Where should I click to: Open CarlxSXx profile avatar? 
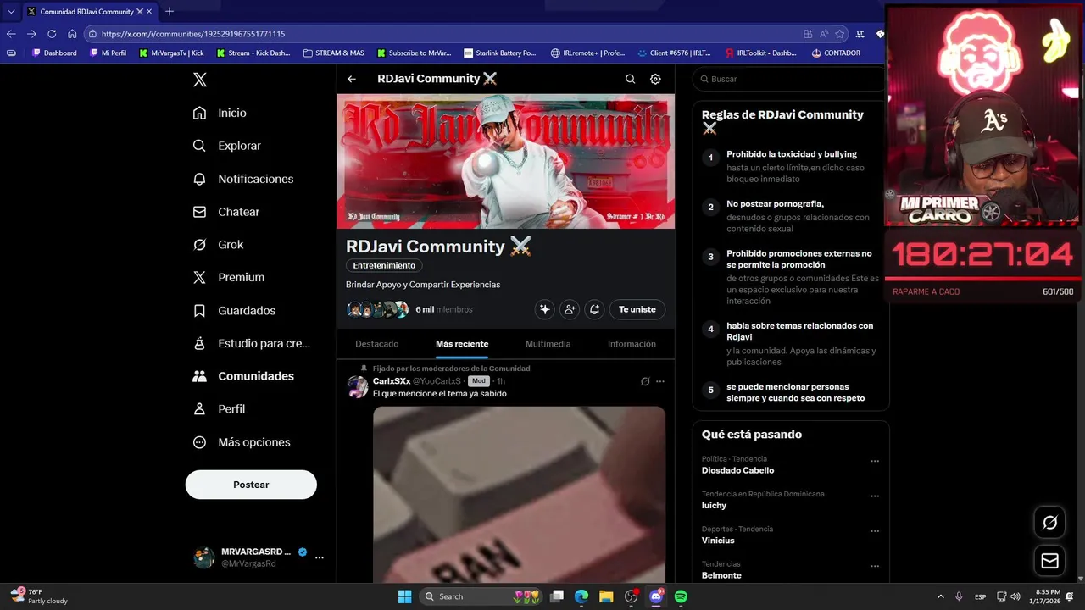point(358,386)
